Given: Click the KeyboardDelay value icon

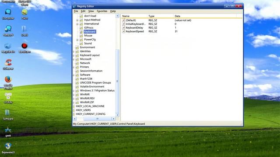Looking at the screenshot, I should pos(123,27).
